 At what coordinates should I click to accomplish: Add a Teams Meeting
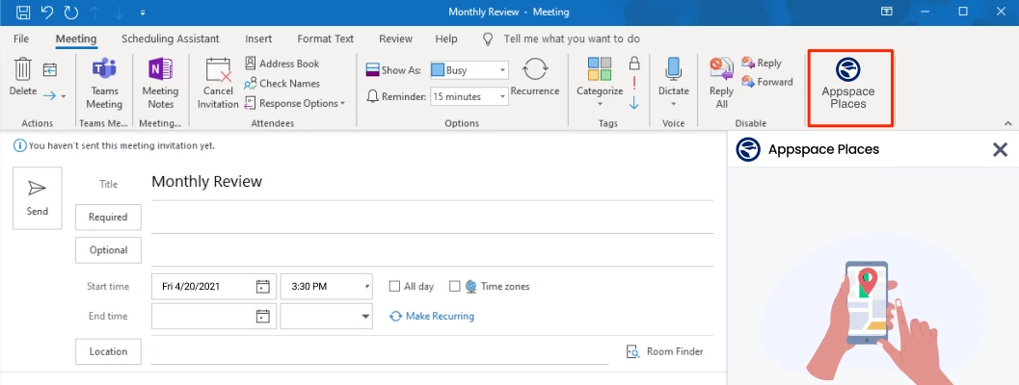tap(104, 83)
